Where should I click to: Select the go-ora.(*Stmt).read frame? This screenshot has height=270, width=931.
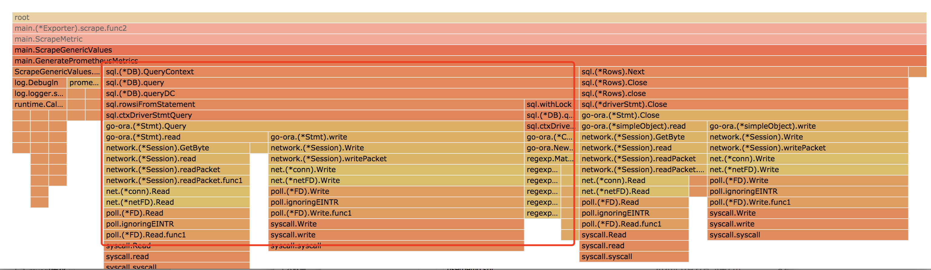coord(185,137)
